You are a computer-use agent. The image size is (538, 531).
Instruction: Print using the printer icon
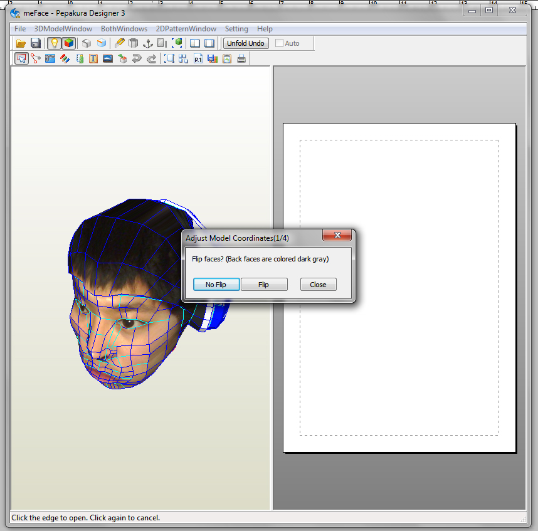[x=241, y=59]
